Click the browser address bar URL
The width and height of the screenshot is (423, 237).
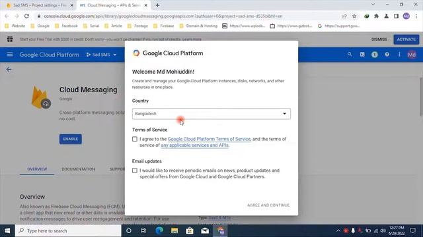163,16
